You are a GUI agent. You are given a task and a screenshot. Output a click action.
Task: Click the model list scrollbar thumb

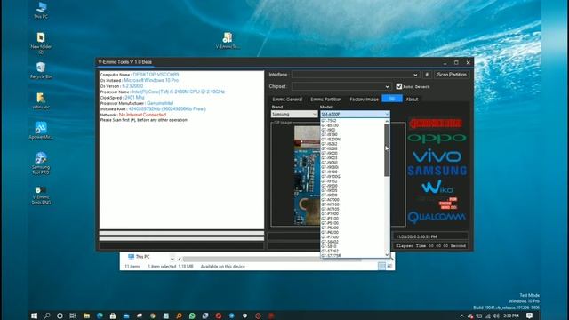coord(388,150)
